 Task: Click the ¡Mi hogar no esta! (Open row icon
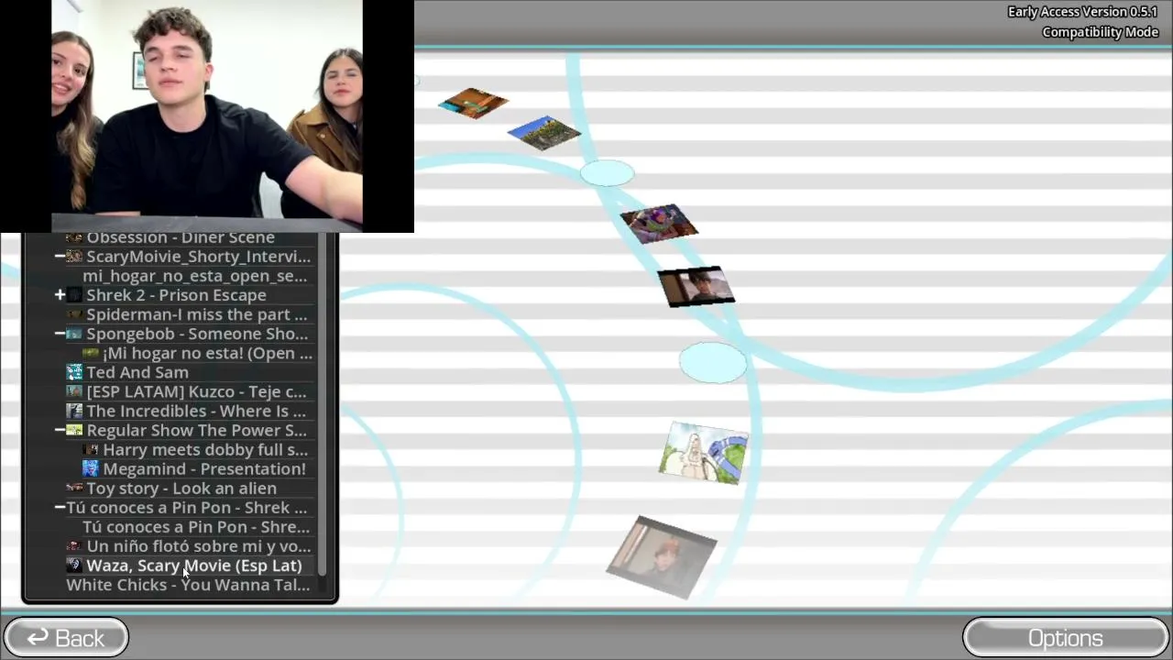click(x=91, y=353)
